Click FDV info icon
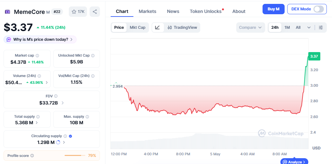This screenshot has width=332, height=164. tap(56, 96)
